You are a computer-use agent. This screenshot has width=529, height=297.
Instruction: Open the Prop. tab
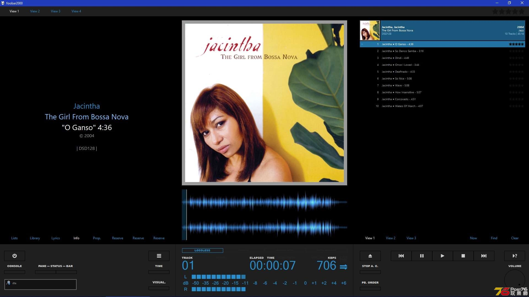97,238
